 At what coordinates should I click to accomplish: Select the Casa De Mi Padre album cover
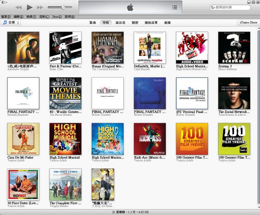pyautogui.click(x=23, y=139)
